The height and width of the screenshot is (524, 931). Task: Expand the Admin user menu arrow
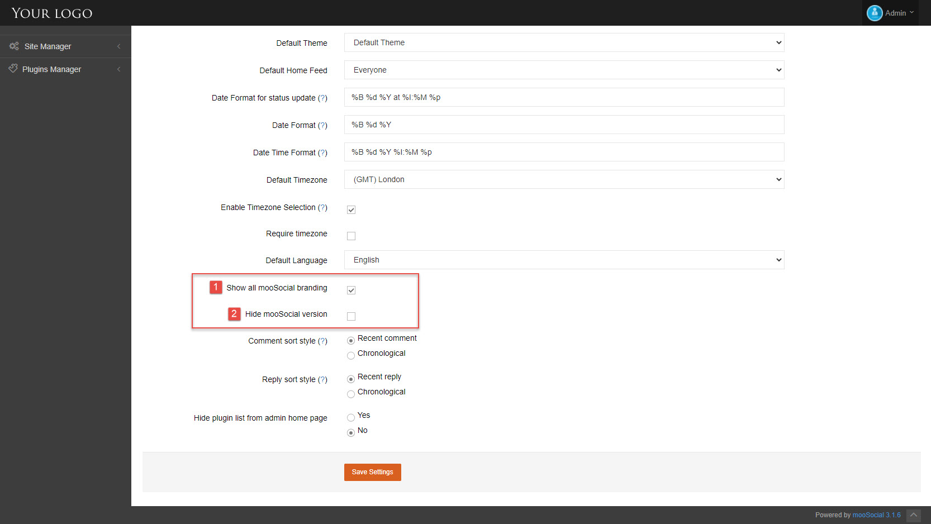click(x=911, y=12)
